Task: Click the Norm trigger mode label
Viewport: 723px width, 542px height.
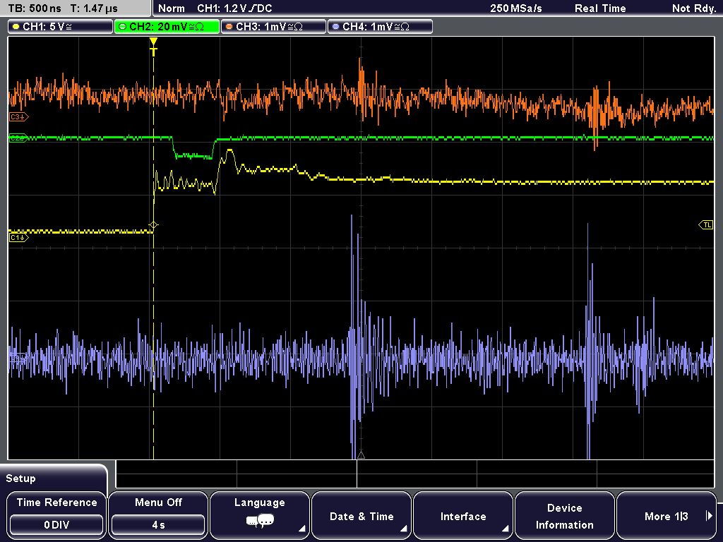Action: point(172,8)
